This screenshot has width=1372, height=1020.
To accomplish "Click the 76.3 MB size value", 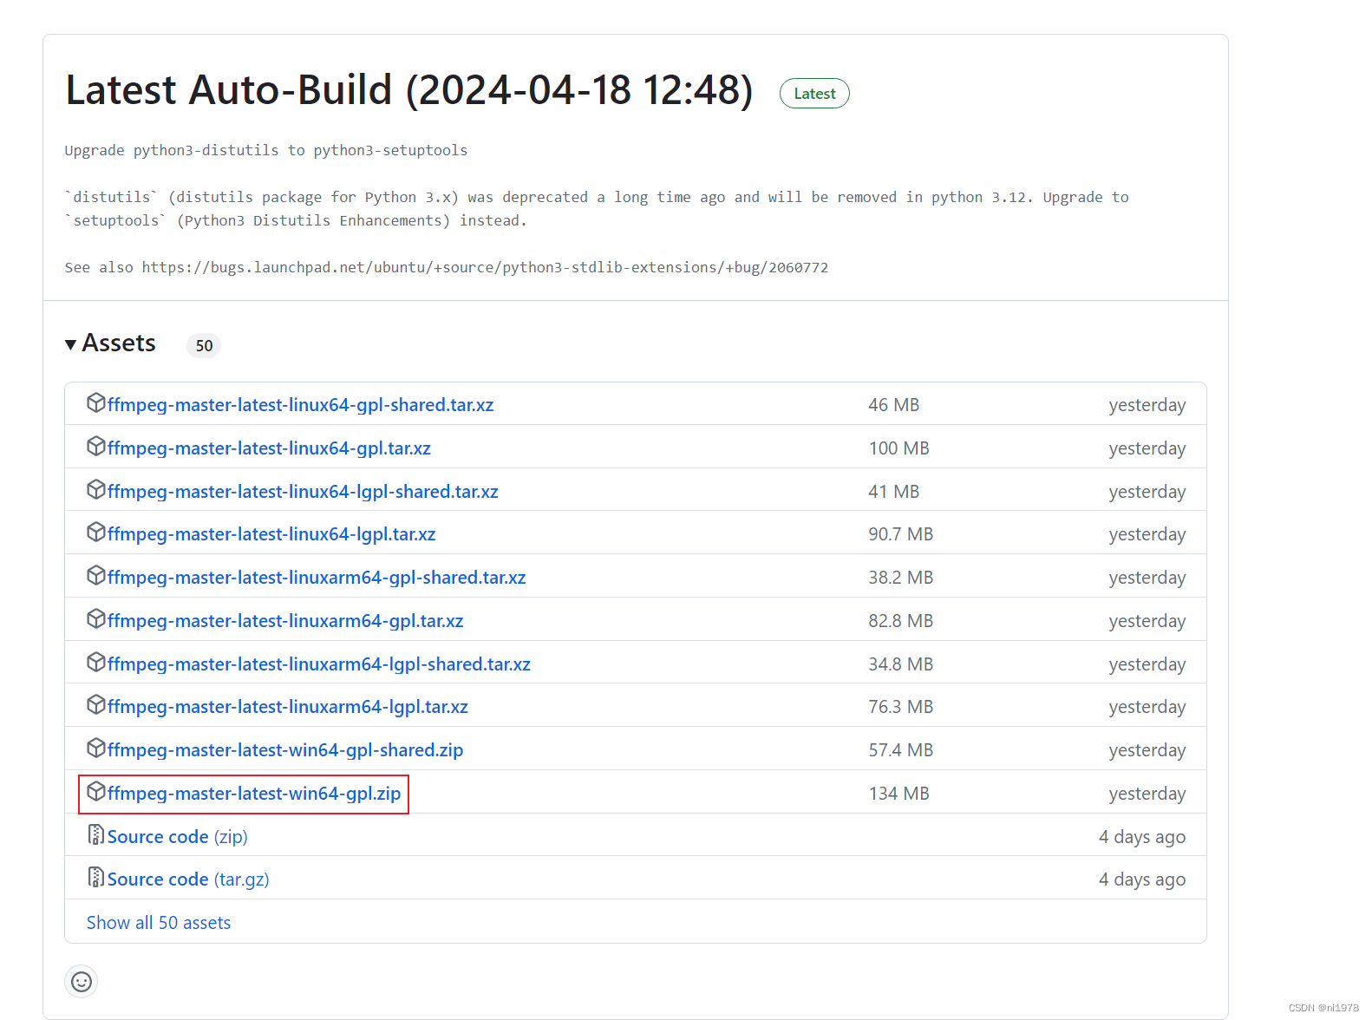I will tap(901, 707).
